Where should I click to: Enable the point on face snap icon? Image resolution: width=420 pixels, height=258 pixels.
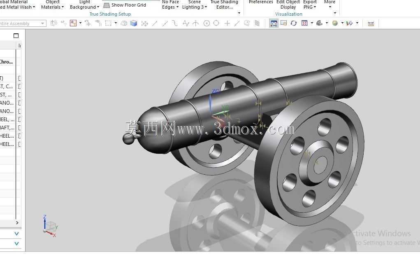pos(247,23)
